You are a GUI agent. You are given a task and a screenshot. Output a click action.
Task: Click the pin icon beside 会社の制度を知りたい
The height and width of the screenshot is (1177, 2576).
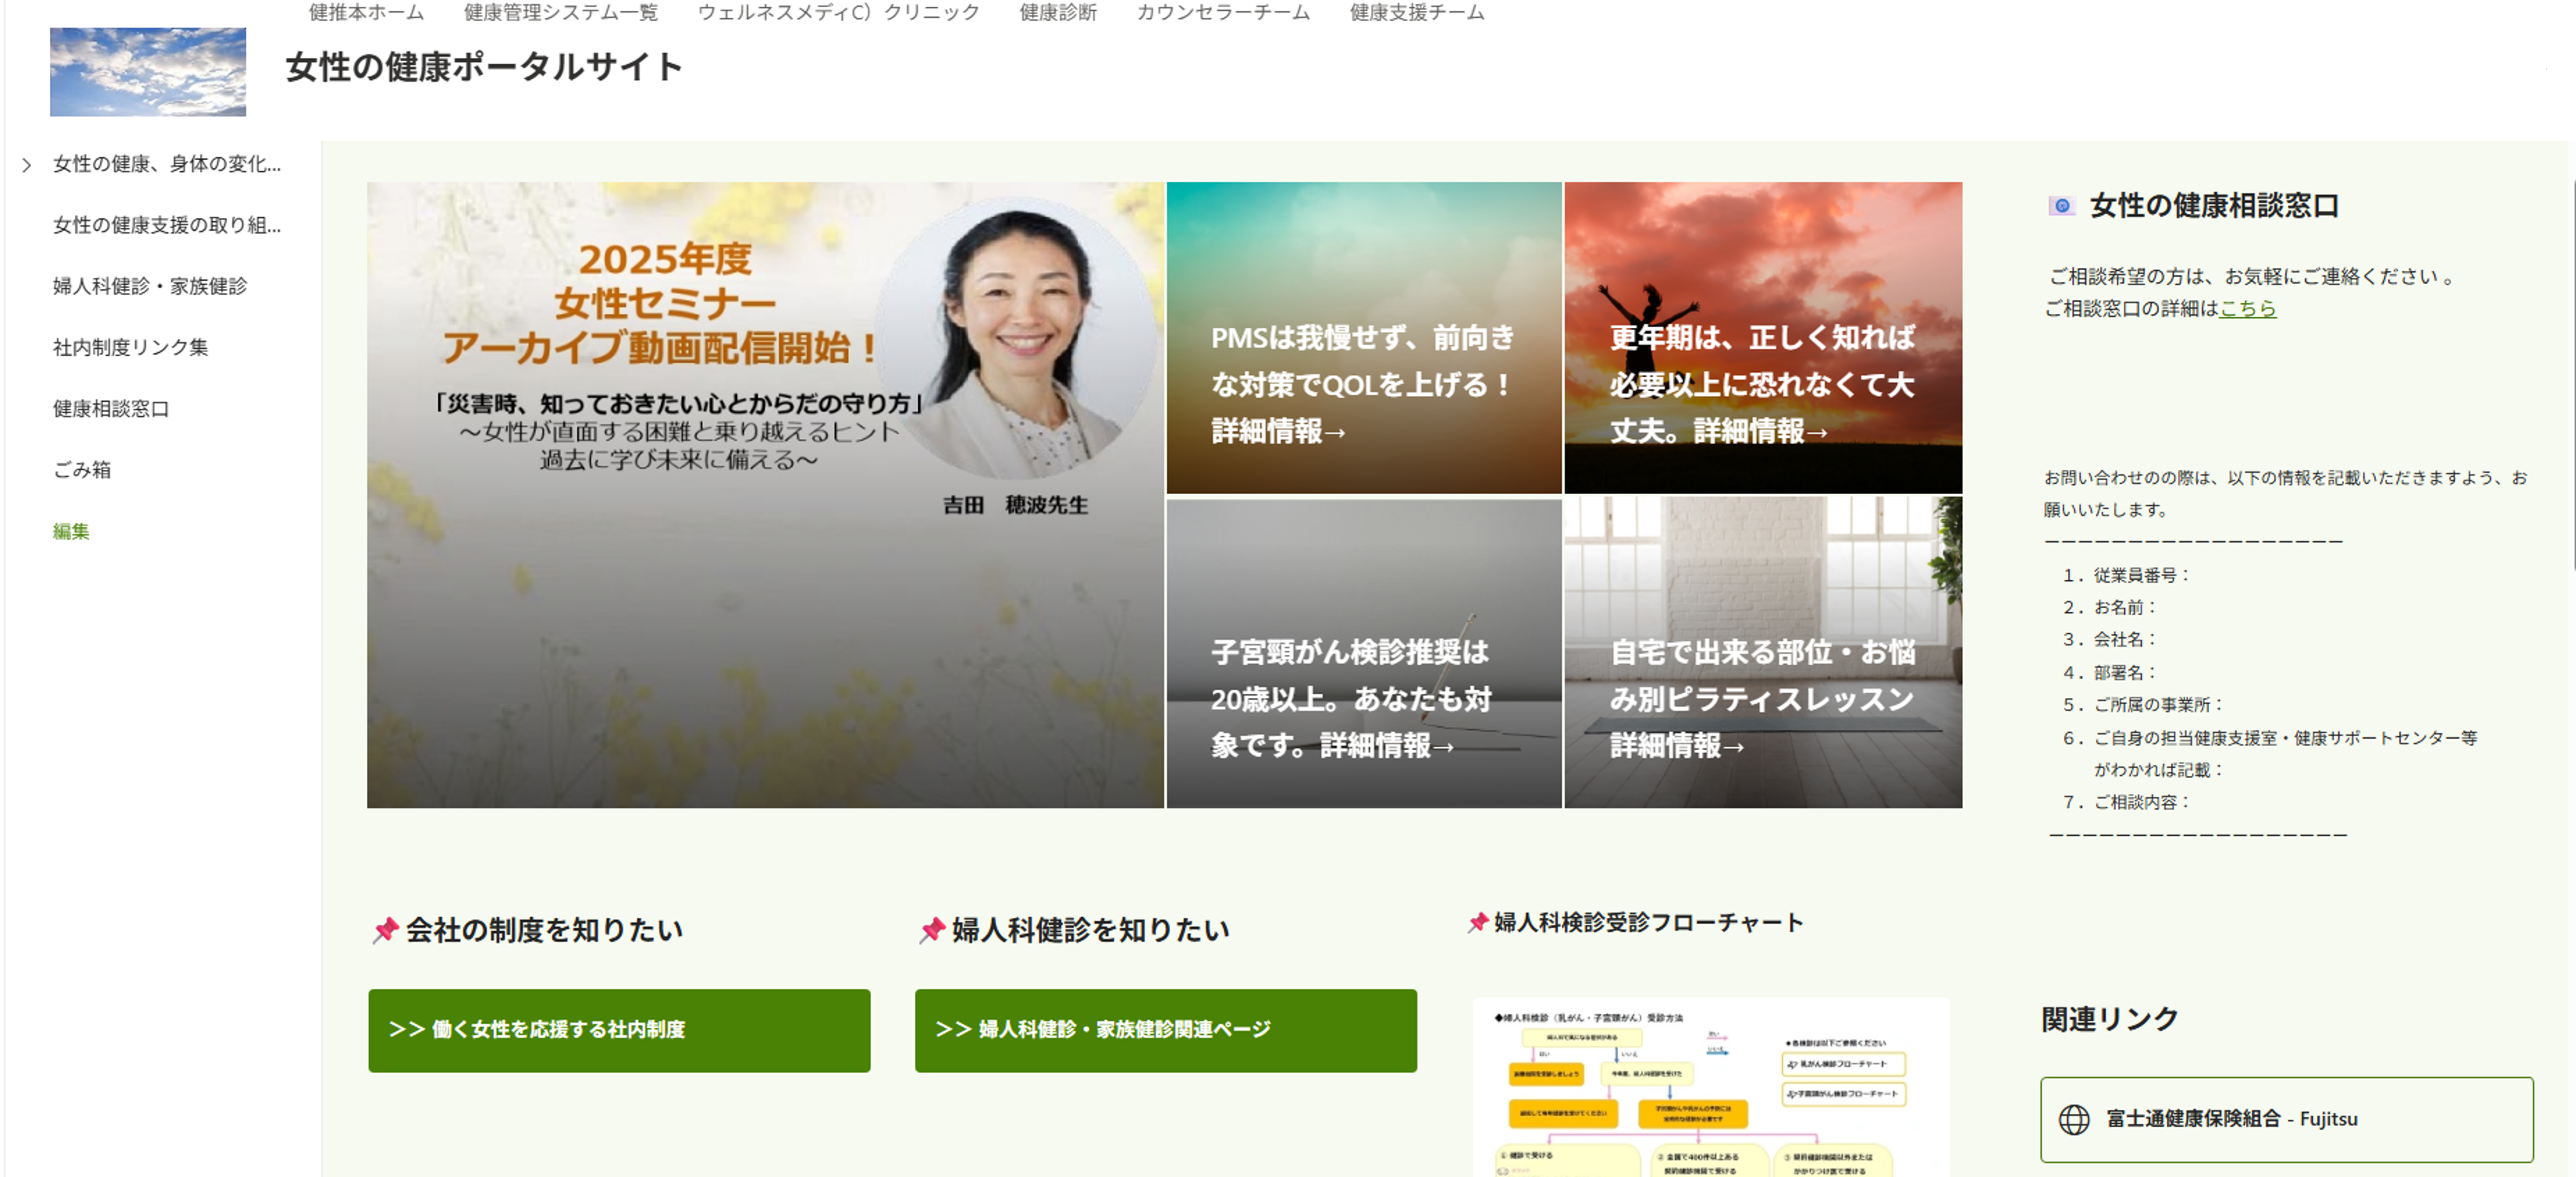386,930
